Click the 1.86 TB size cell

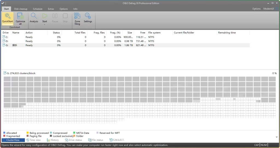tap(129, 45)
